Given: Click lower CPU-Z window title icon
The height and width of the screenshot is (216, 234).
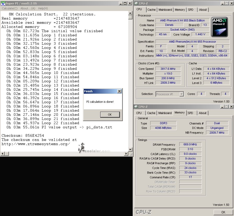Looking at the screenshot, I should [x=136, y=107].
